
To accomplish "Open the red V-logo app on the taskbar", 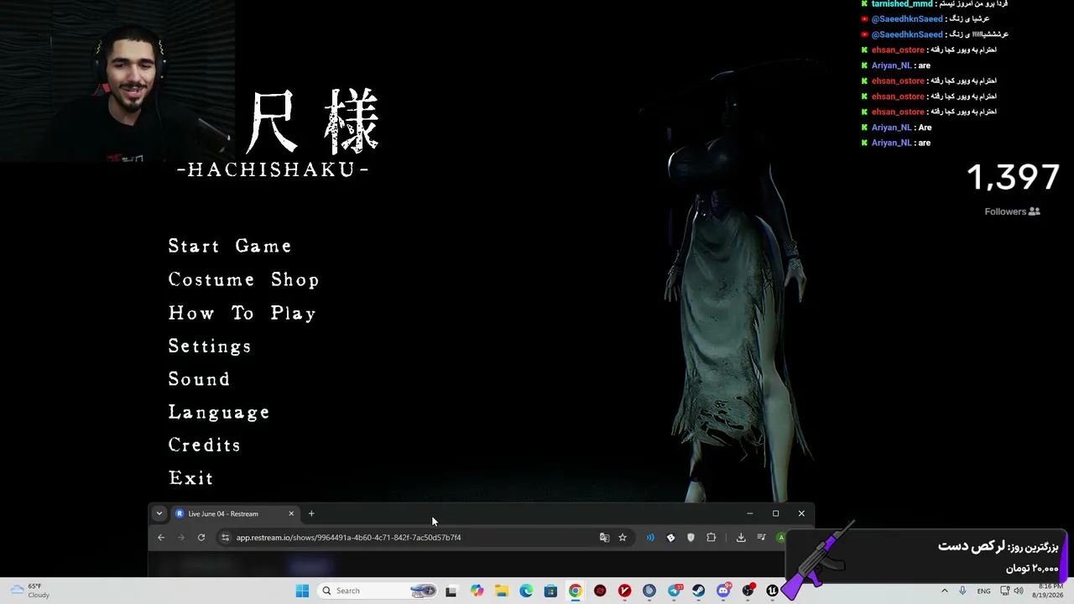I will (624, 591).
